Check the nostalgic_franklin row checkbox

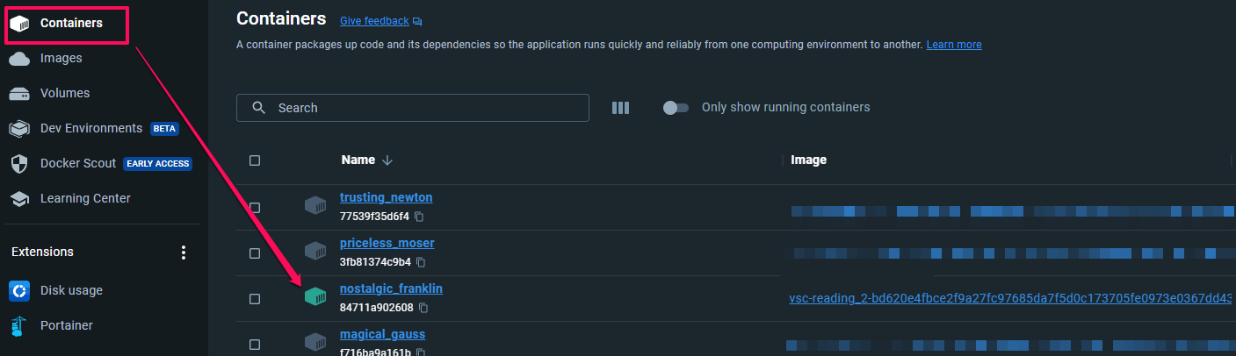[x=255, y=299]
